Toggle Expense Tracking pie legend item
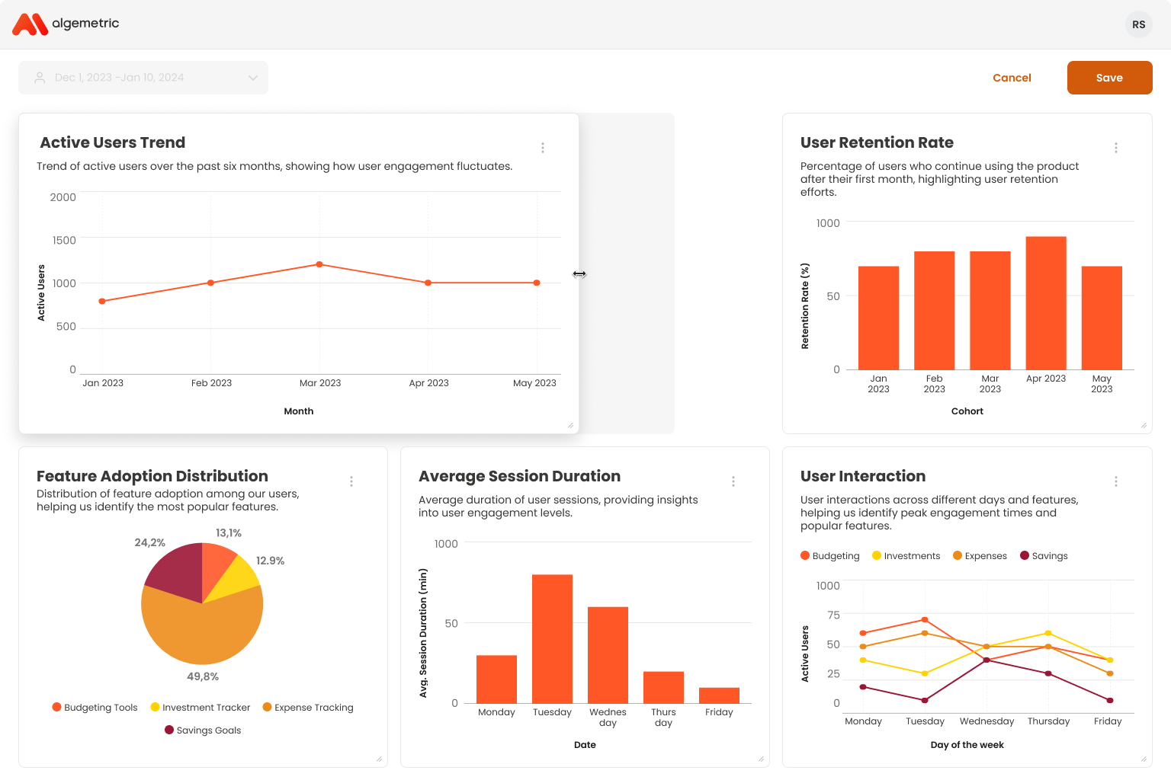Viewport: 1171px width, 780px height. point(308,707)
